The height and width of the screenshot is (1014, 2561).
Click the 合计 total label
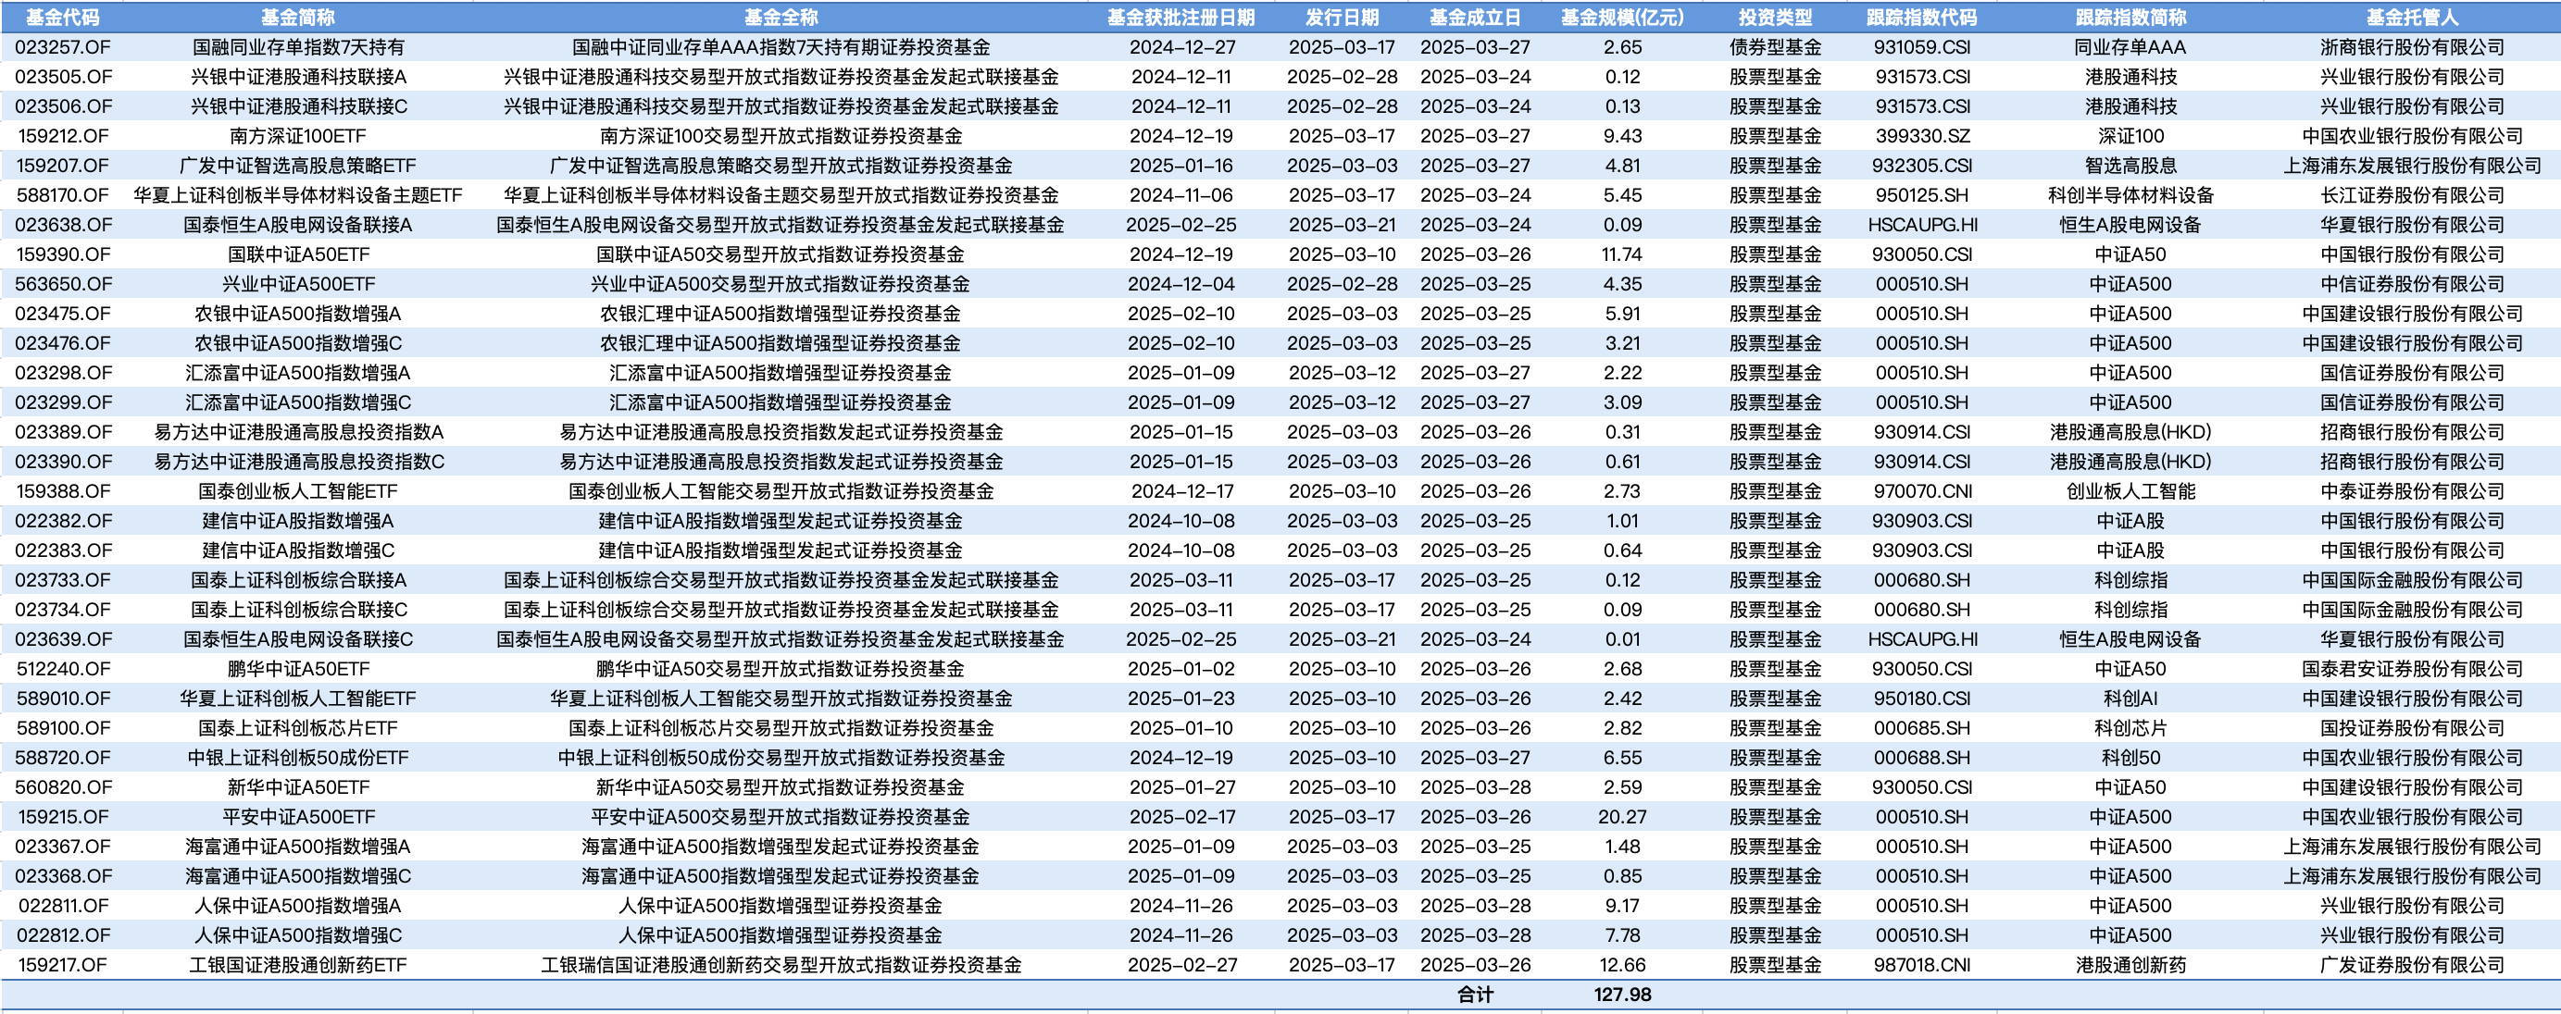[x=1474, y=995]
